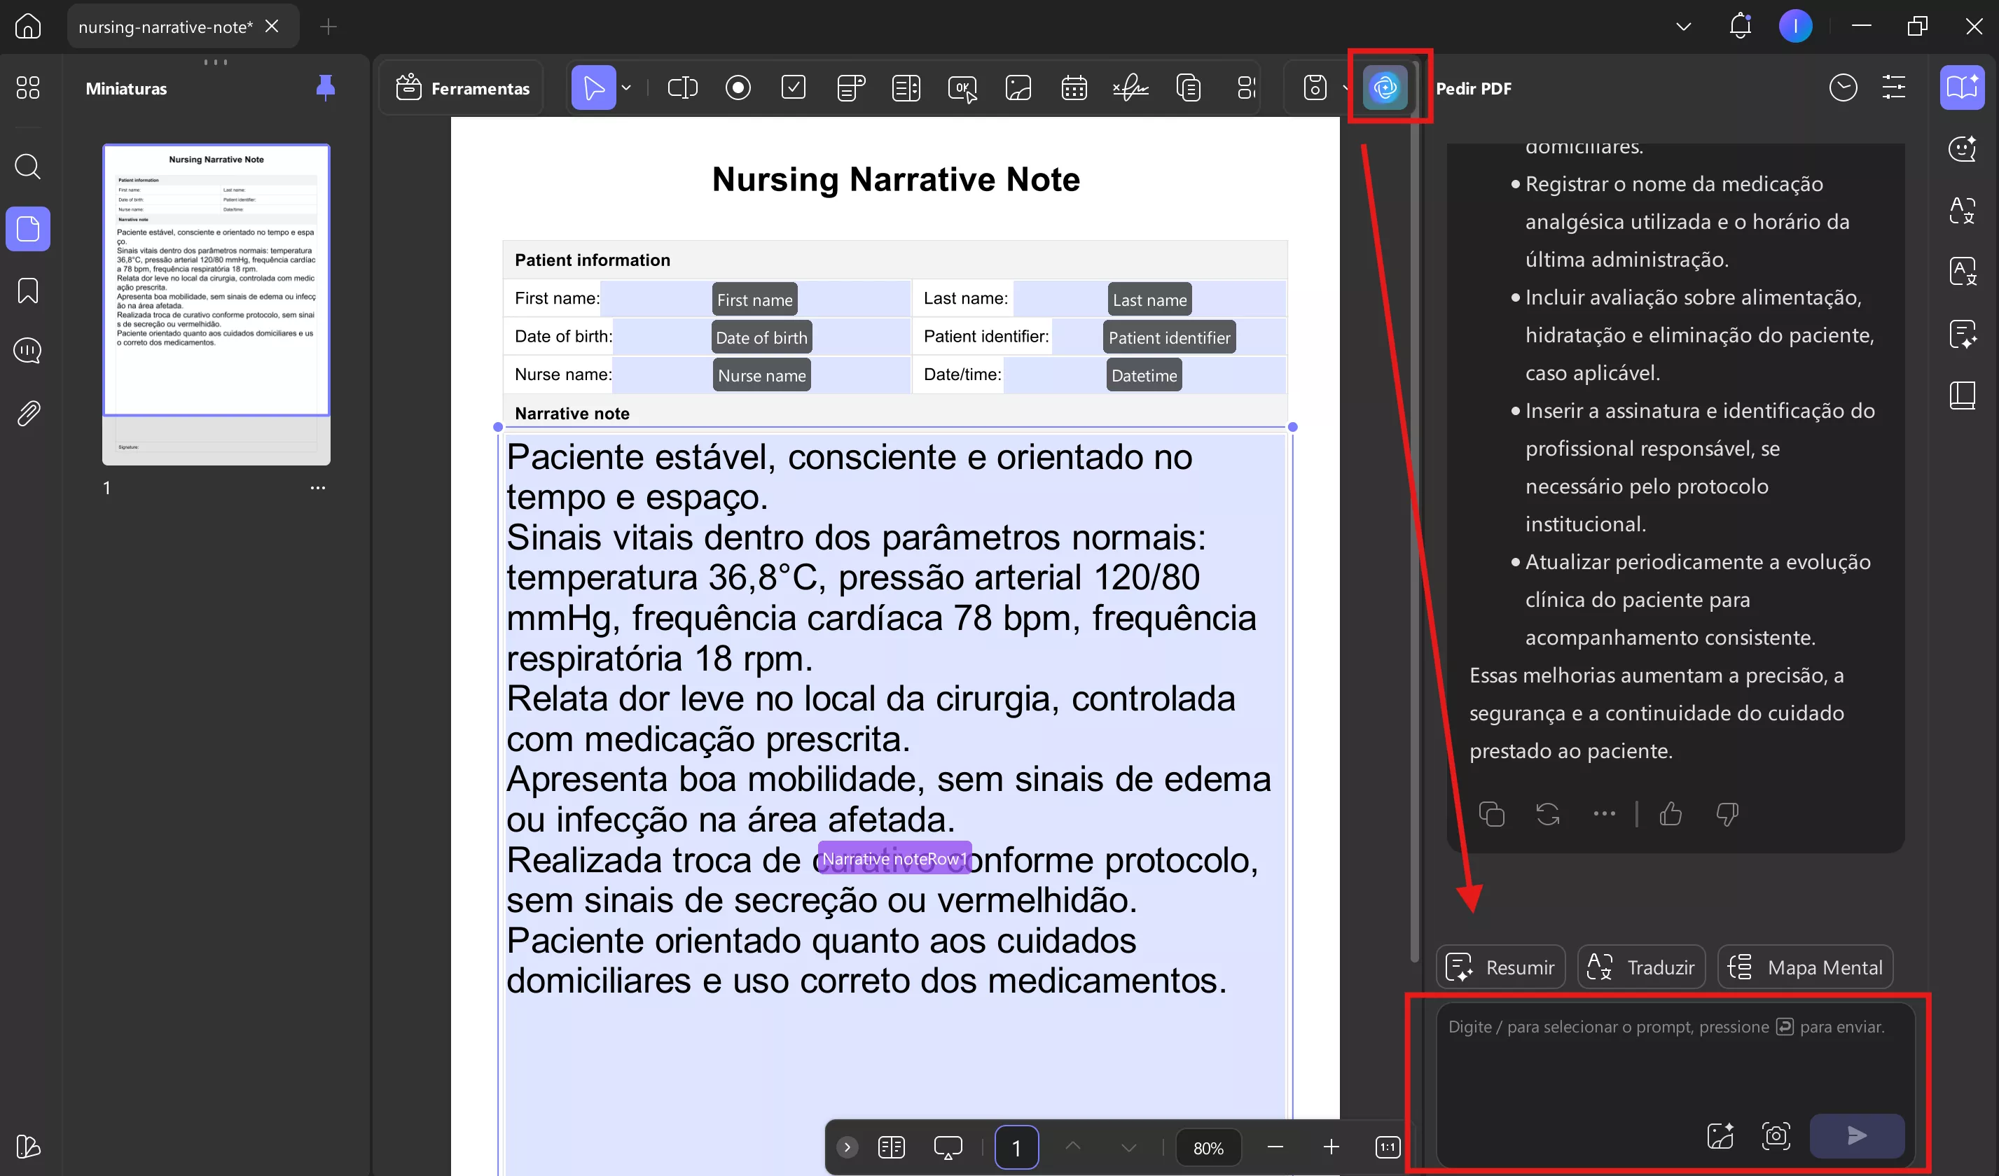Open the duplicate fields tool icon
1999x1176 pixels.
[1189, 87]
